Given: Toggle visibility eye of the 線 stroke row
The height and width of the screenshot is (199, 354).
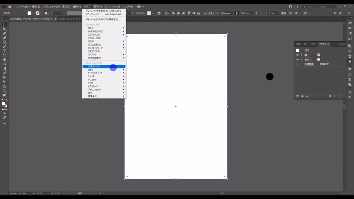Looking at the screenshot, I should (x=297, y=55).
